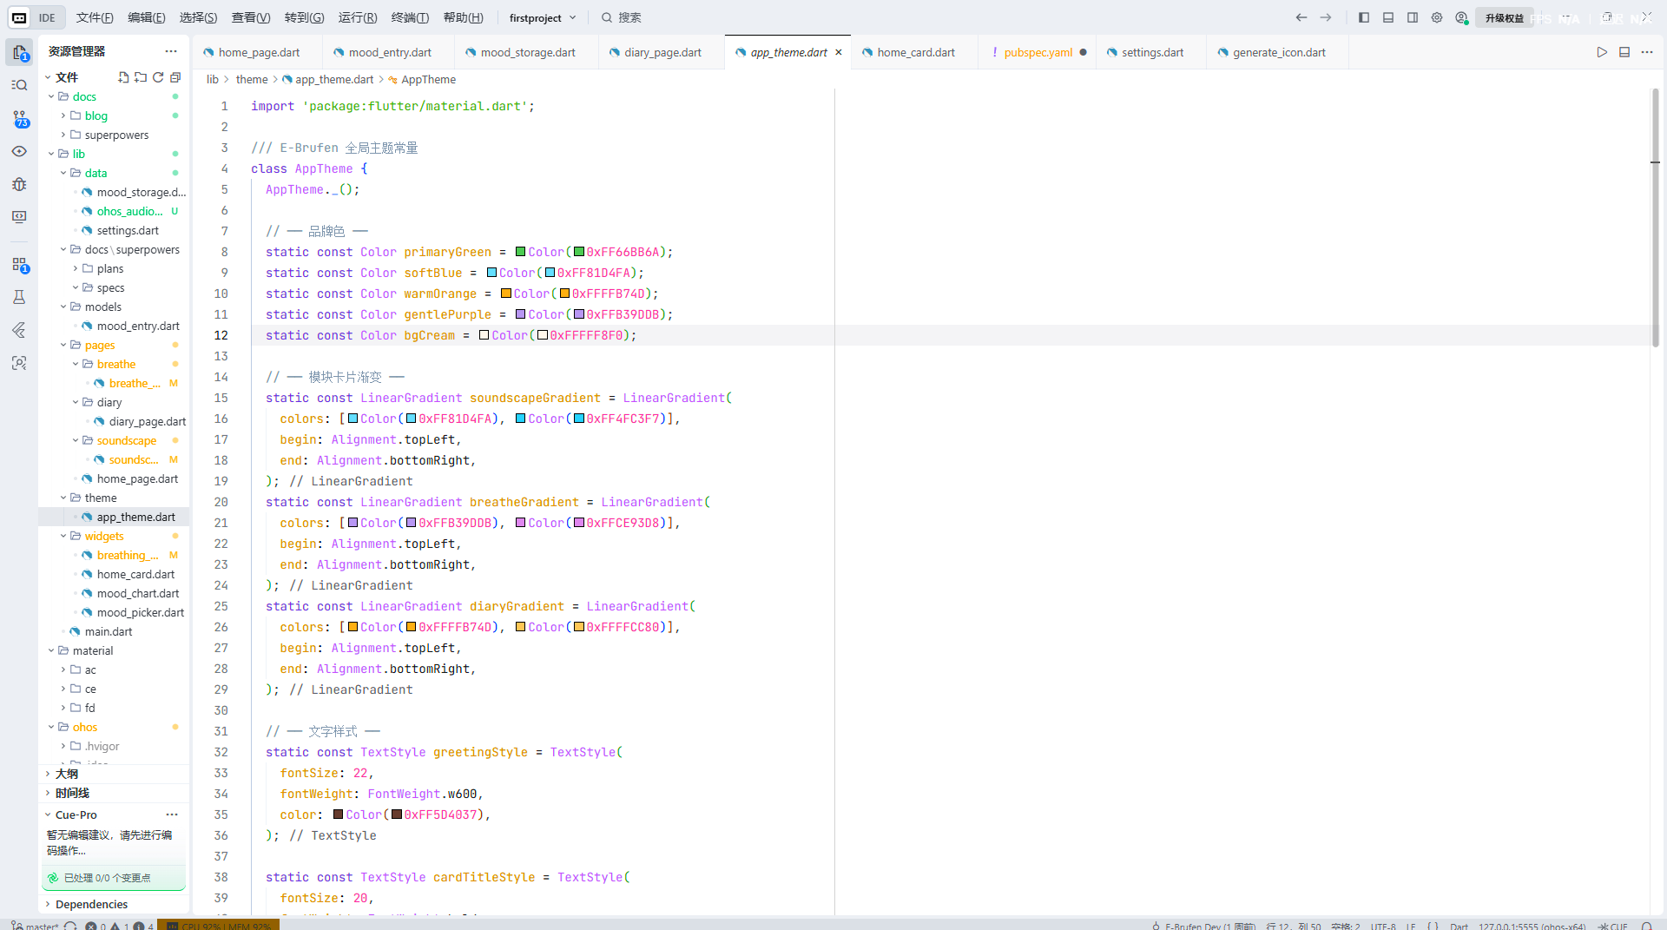Image resolution: width=1667 pixels, height=930 pixels.
Task: Expand the Dependencies section
Action: [91, 904]
